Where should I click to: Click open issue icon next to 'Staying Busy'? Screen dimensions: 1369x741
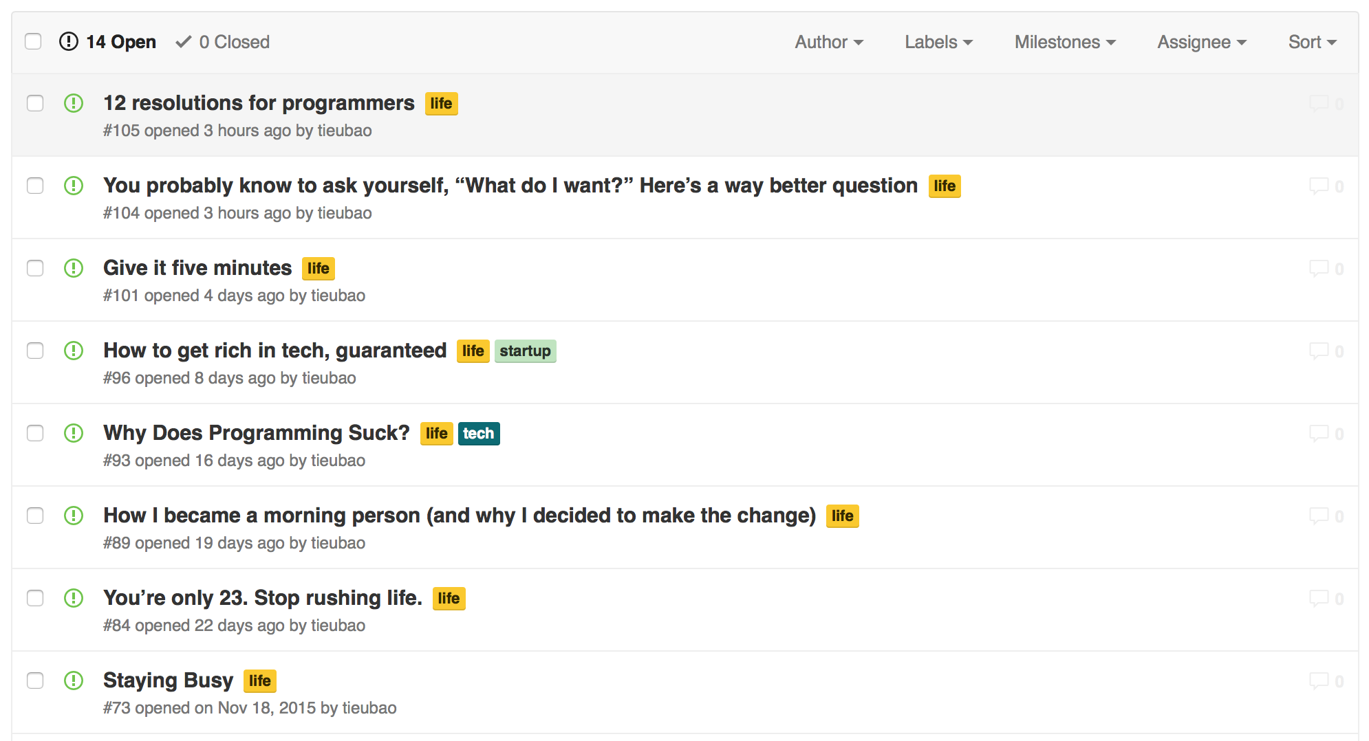pos(74,681)
